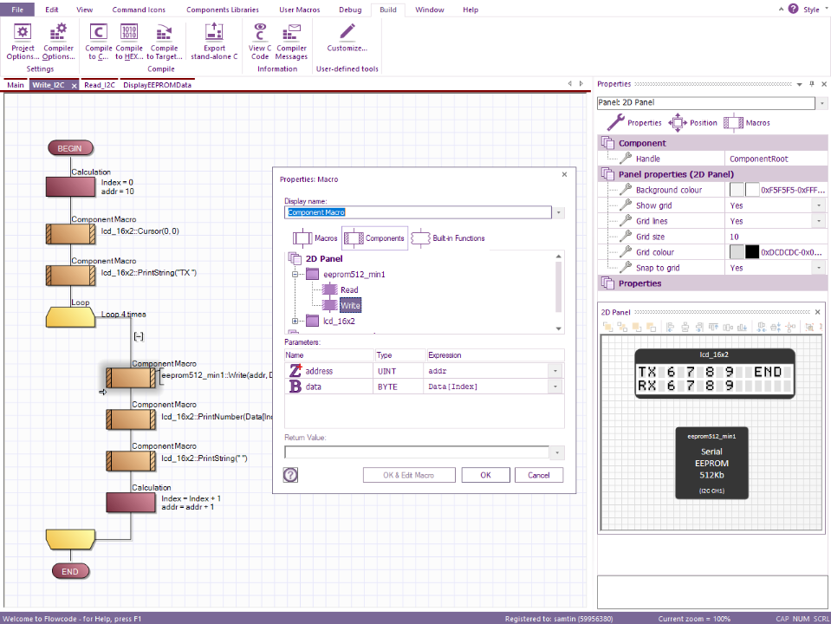Select the Loop 4 times icon
The image size is (831, 624).
(70, 316)
